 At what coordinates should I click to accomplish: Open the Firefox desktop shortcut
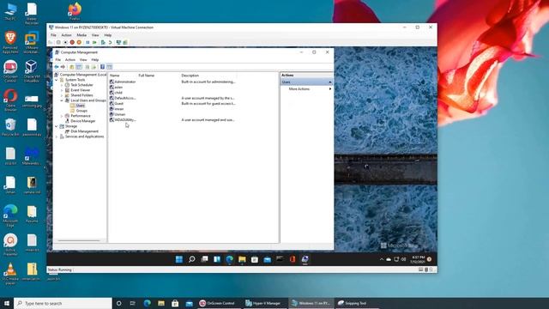[x=75, y=11]
